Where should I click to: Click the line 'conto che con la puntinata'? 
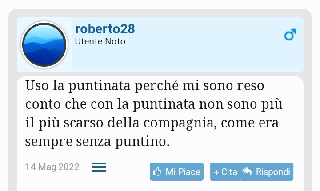pos(154,104)
